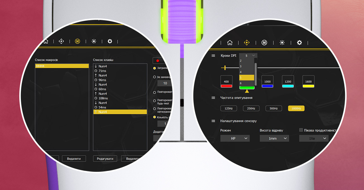
Task: Open the gear settings icon in the DPI settings panel
Action: [299, 43]
